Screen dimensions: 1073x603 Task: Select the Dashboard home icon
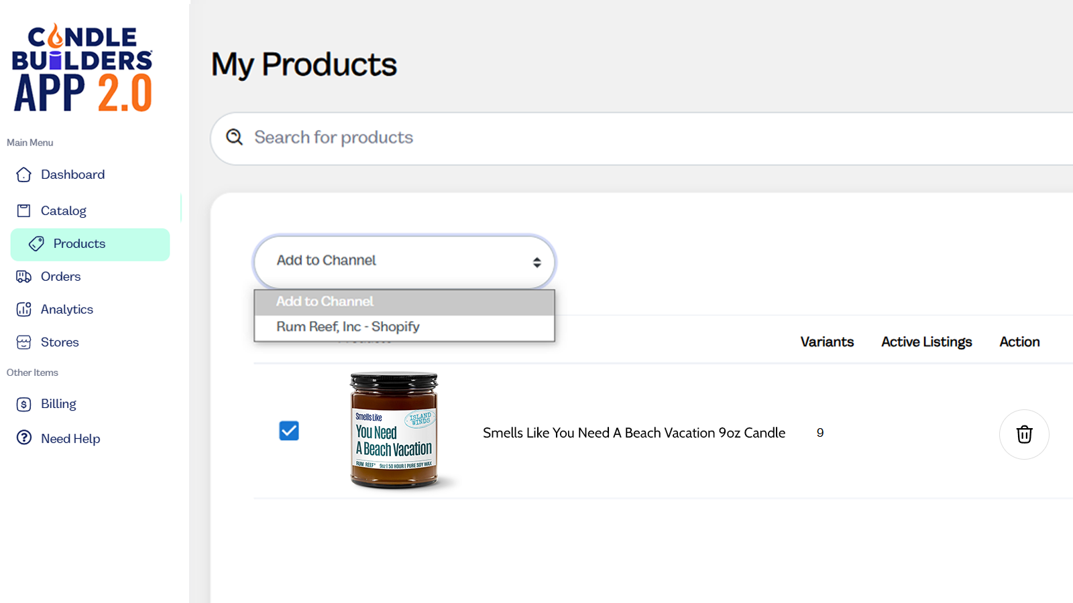[23, 174]
